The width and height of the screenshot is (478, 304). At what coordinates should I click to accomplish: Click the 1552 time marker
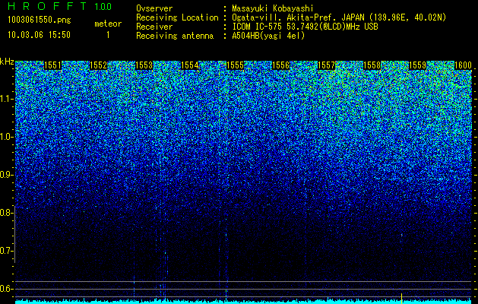point(99,65)
